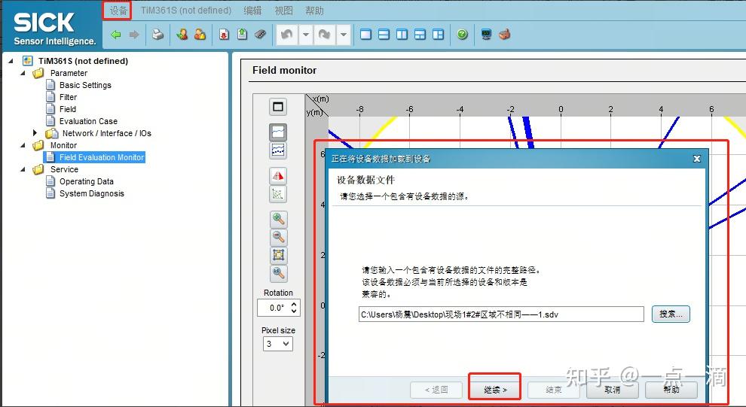Click the fit-to-view zoom icon
Image resolution: width=746 pixels, height=407 pixels.
[x=278, y=255]
